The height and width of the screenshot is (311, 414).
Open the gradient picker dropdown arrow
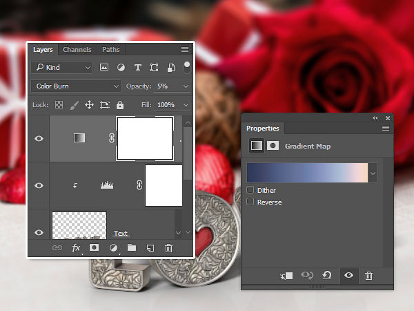[x=373, y=173]
